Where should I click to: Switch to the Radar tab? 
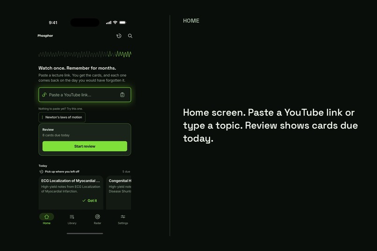pyautogui.click(x=97, y=219)
